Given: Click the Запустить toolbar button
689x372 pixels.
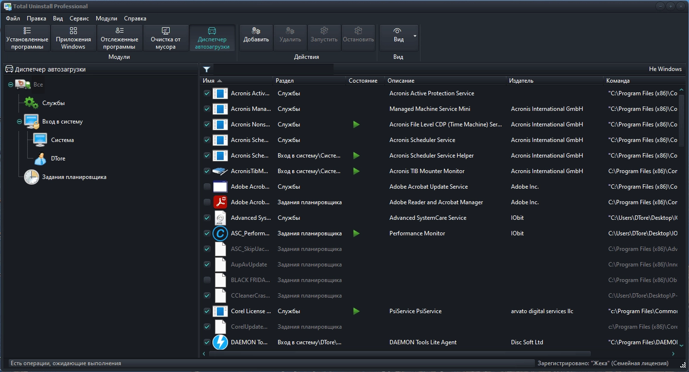Looking at the screenshot, I should point(324,38).
